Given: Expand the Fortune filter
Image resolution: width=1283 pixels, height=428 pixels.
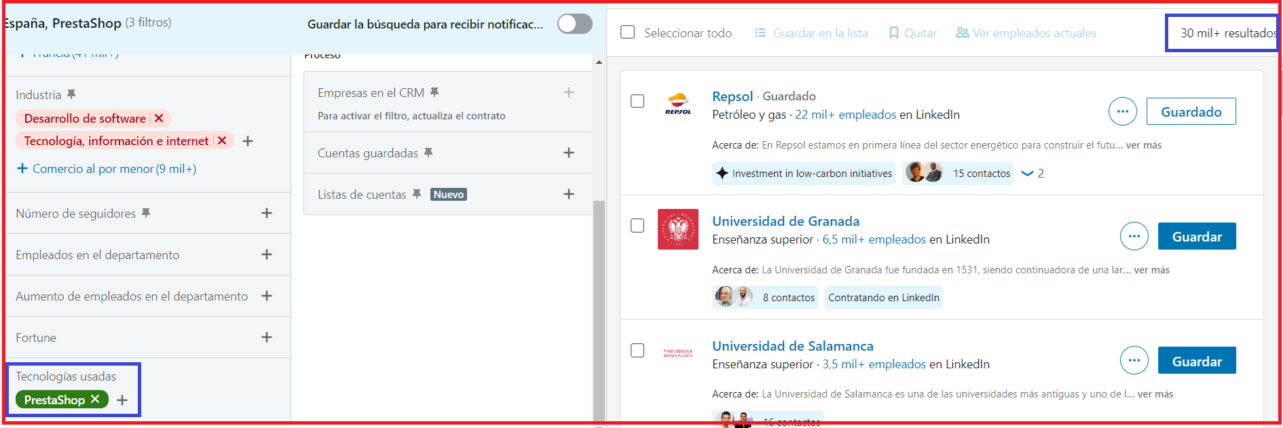Looking at the screenshot, I should (x=267, y=337).
